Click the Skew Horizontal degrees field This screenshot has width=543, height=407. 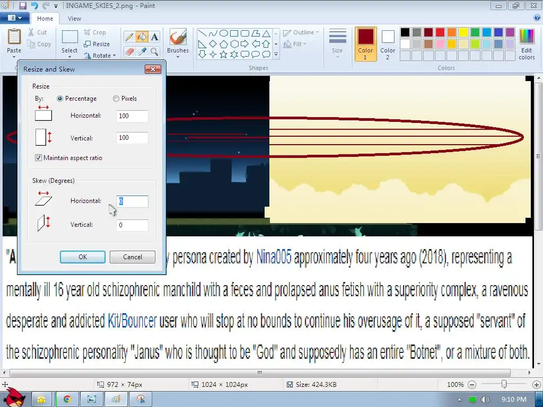(132, 201)
